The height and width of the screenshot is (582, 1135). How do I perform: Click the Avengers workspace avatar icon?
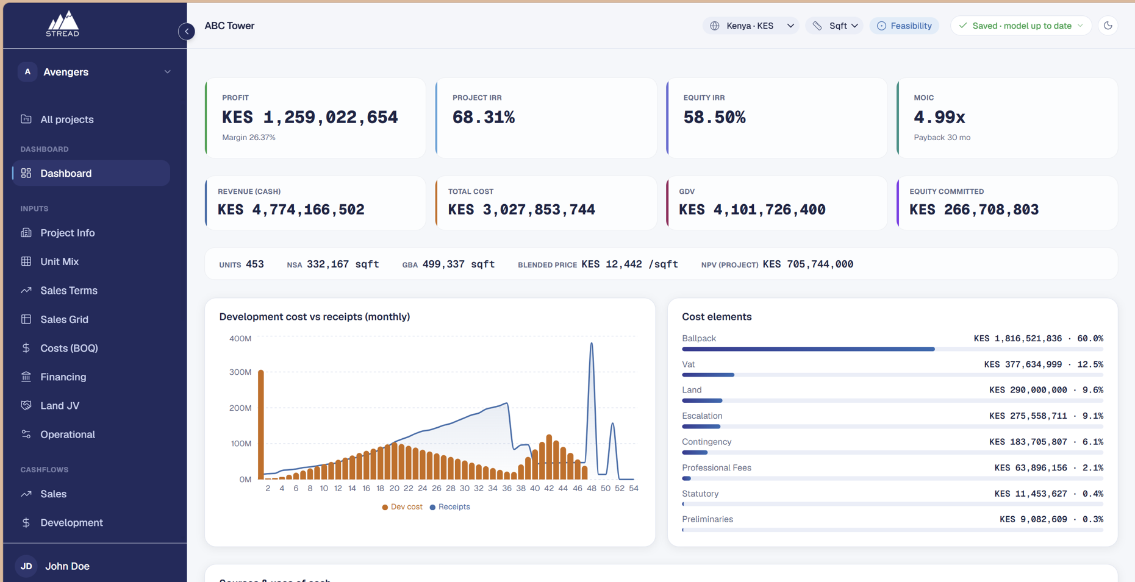(27, 72)
